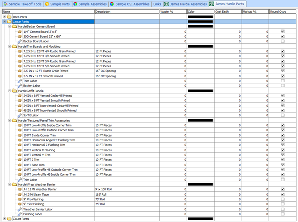Enable Round Qtys for 9" Pro-Flashing

(x=282, y=199)
